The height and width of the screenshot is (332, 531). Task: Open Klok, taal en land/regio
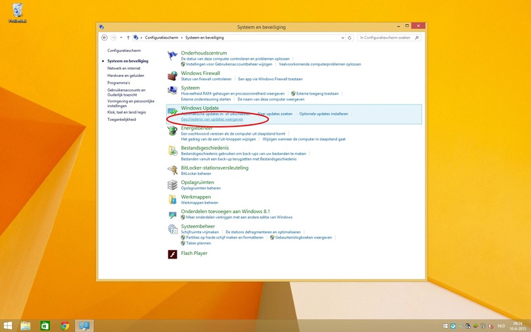click(x=127, y=112)
